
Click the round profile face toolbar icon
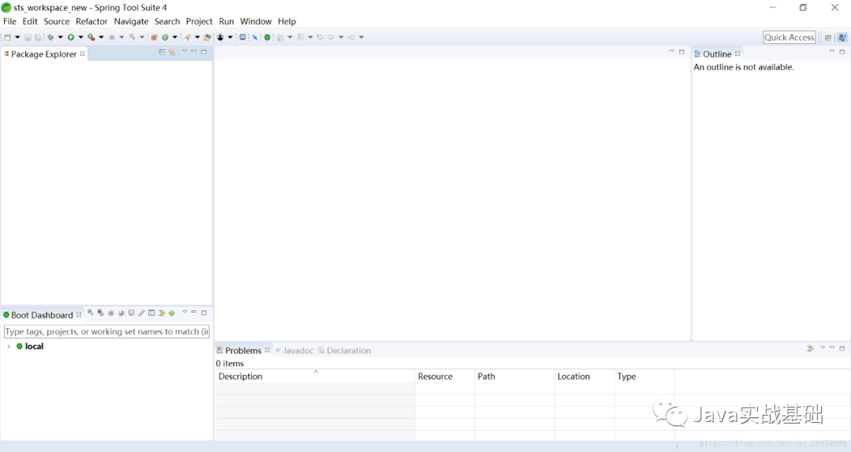click(x=221, y=38)
